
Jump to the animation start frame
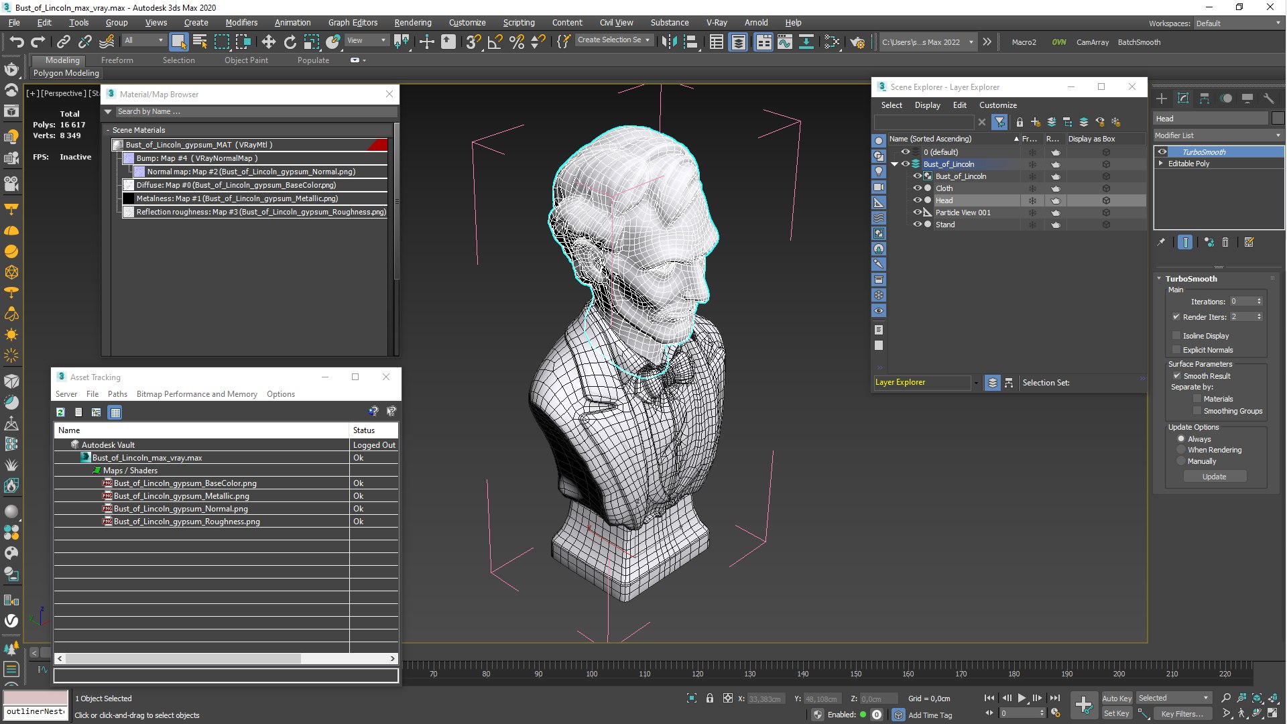(x=989, y=698)
